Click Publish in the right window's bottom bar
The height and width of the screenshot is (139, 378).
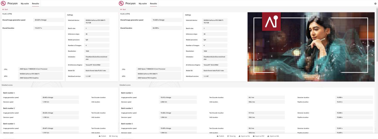tap(220, 136)
